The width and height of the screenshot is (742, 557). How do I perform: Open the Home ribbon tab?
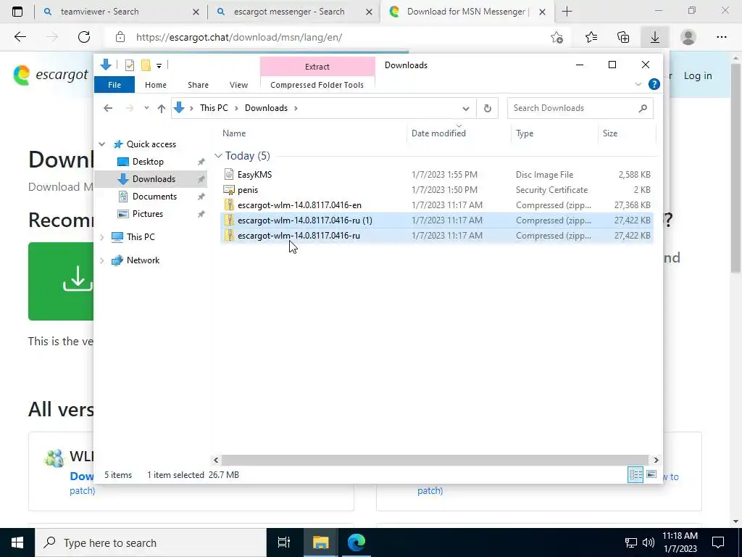pos(156,85)
